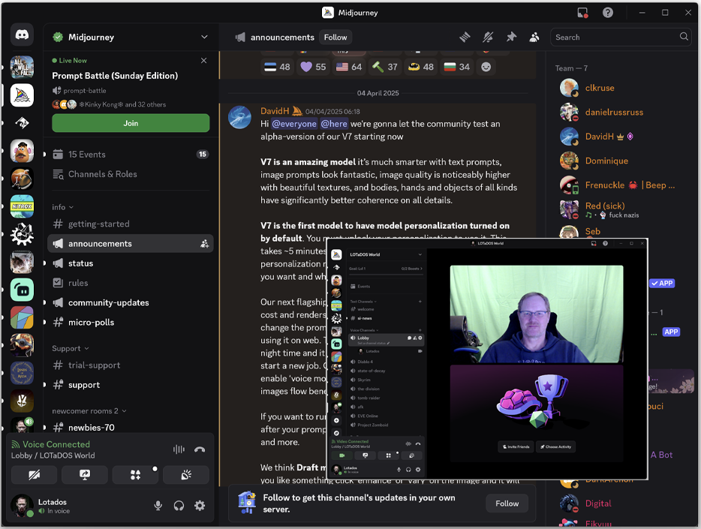Viewport: 701px width, 529px height.
Task: Start an activity from the voice panel
Action: [x=135, y=475]
